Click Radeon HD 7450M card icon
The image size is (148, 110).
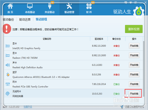coord(8,55)
